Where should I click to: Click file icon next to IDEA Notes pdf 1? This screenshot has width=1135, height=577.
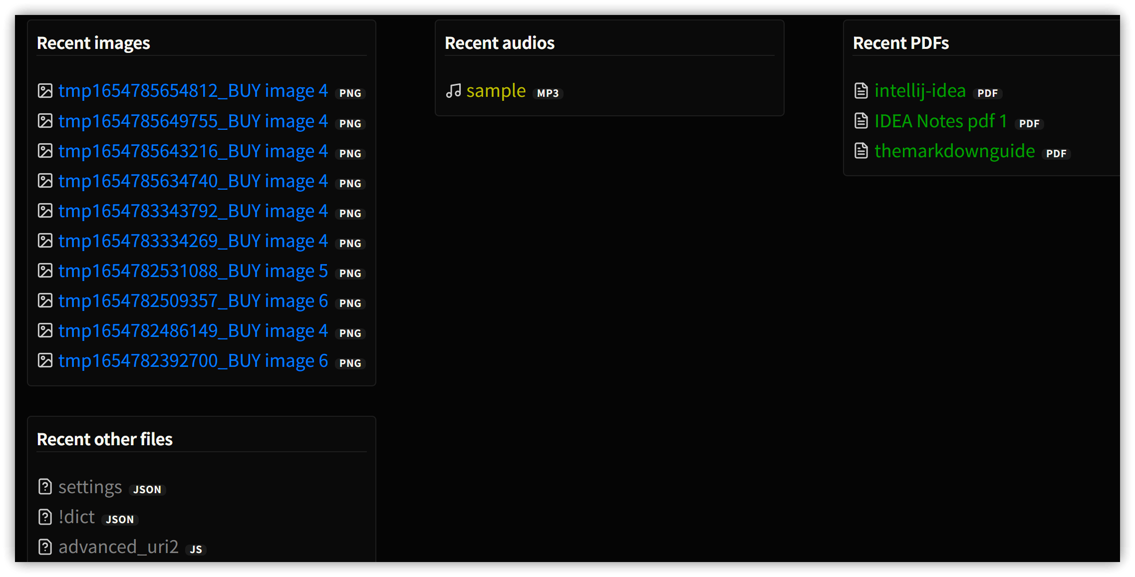pos(861,121)
